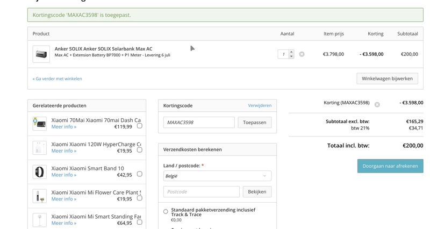Open Meer info for Smart Standing Fan

pyautogui.click(x=64, y=223)
